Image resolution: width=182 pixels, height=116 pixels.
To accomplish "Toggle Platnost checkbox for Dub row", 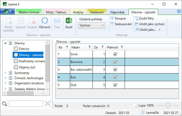I will point(115,85).
